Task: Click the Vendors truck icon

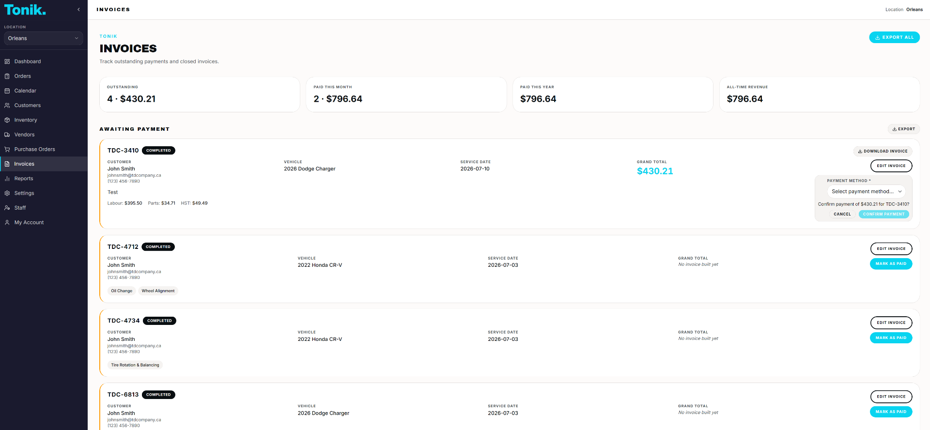Action: (x=7, y=135)
